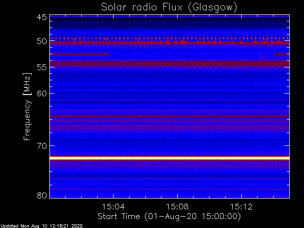Click the Updated timestamp text at bottom
Screen dimensions: 304x228
point(41,226)
